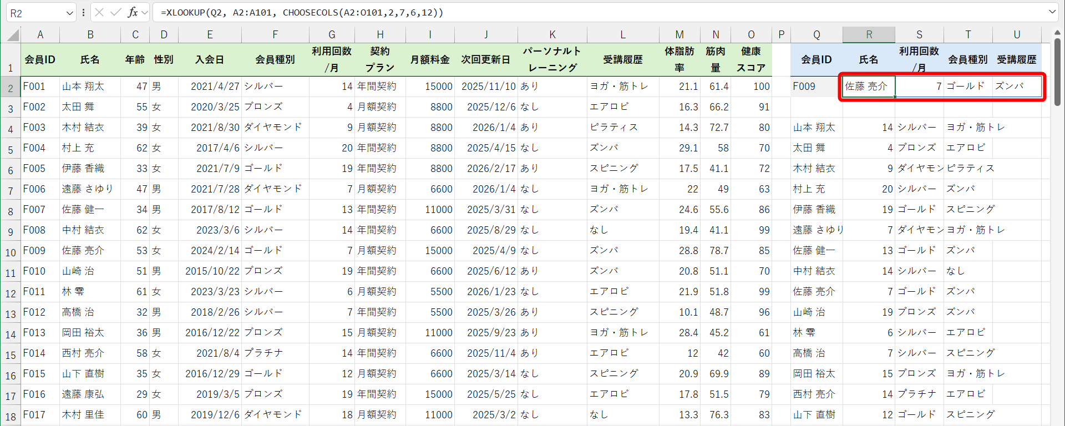Click cell A18 containing F017
The width and height of the screenshot is (1065, 426).
pyautogui.click(x=40, y=415)
